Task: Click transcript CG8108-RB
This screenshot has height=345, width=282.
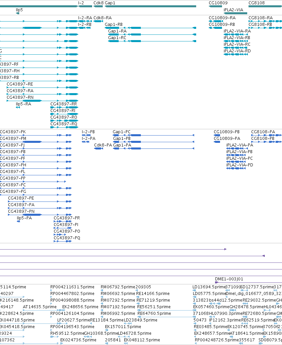Action: tap(260, 25)
